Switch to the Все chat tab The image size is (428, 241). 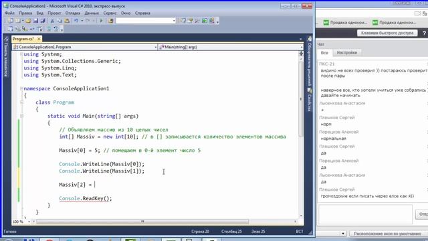click(x=324, y=53)
